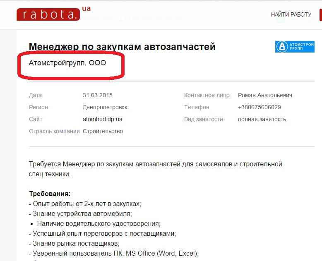Select the Телефон label
322x261 pixels.
click(x=197, y=107)
